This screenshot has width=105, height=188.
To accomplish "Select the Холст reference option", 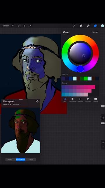I will click(x=10, y=160).
